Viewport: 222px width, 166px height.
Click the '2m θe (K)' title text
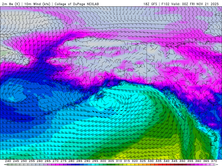11,4
